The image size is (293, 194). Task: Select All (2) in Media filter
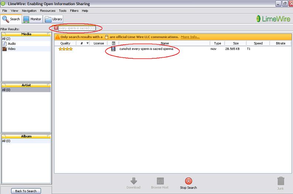[26, 39]
